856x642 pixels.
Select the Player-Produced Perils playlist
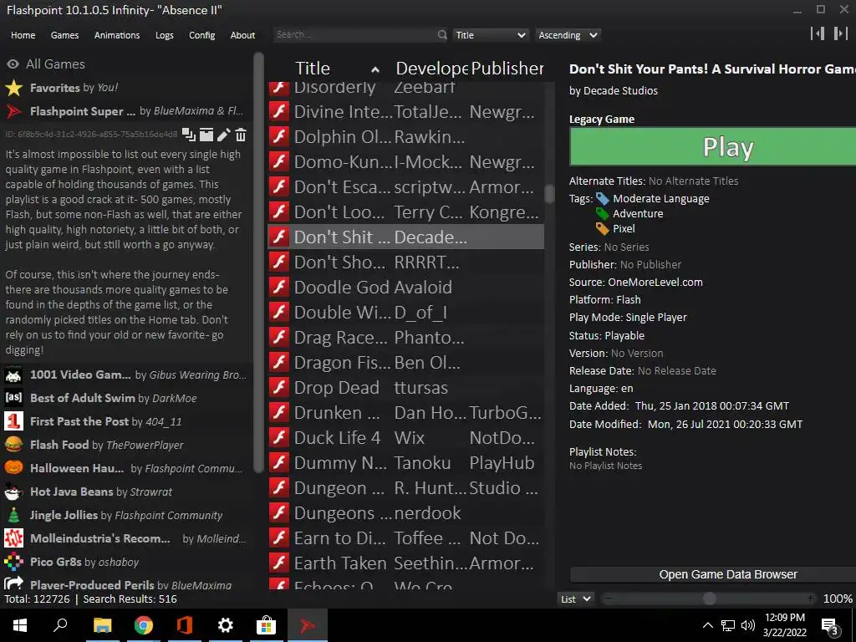(125, 584)
